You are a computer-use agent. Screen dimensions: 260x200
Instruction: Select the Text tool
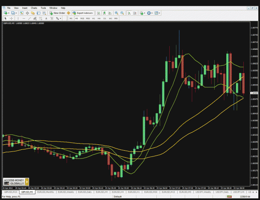pyautogui.click(x=46, y=19)
